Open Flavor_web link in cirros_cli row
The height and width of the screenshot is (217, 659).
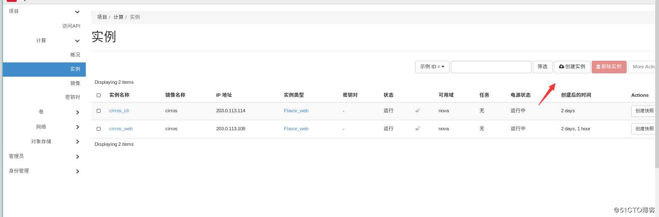click(x=296, y=111)
